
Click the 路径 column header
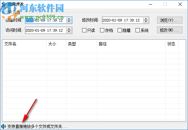[131, 44]
